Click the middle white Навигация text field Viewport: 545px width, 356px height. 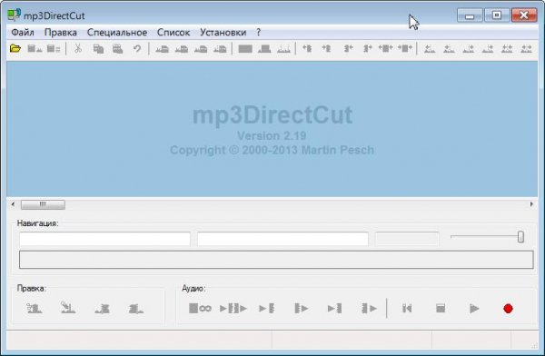coord(282,239)
